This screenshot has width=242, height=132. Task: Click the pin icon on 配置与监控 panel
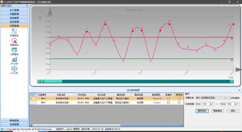click(x=27, y=6)
